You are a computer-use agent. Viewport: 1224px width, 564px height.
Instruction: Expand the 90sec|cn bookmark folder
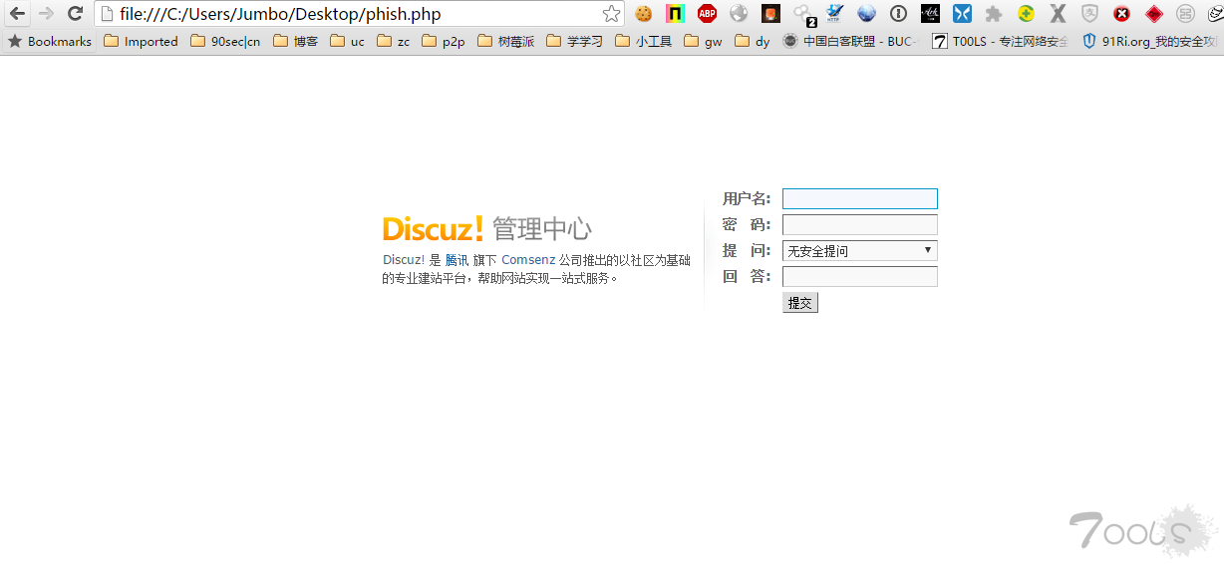click(x=225, y=42)
